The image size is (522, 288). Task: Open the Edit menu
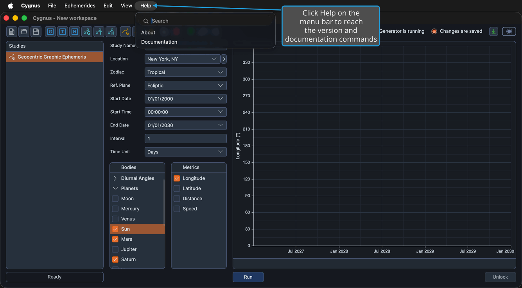tap(108, 5)
